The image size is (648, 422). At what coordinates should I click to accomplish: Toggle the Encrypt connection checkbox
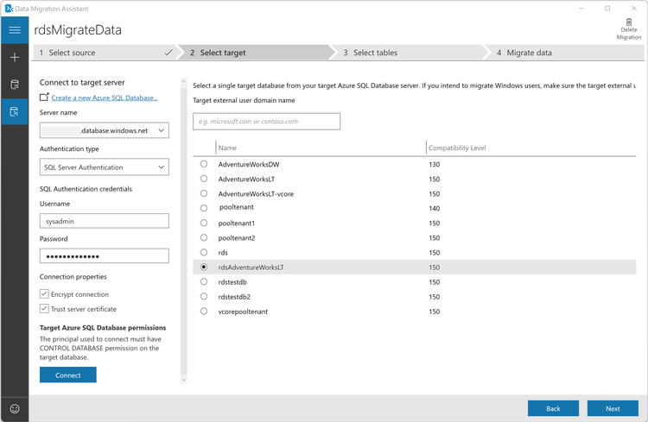click(44, 294)
